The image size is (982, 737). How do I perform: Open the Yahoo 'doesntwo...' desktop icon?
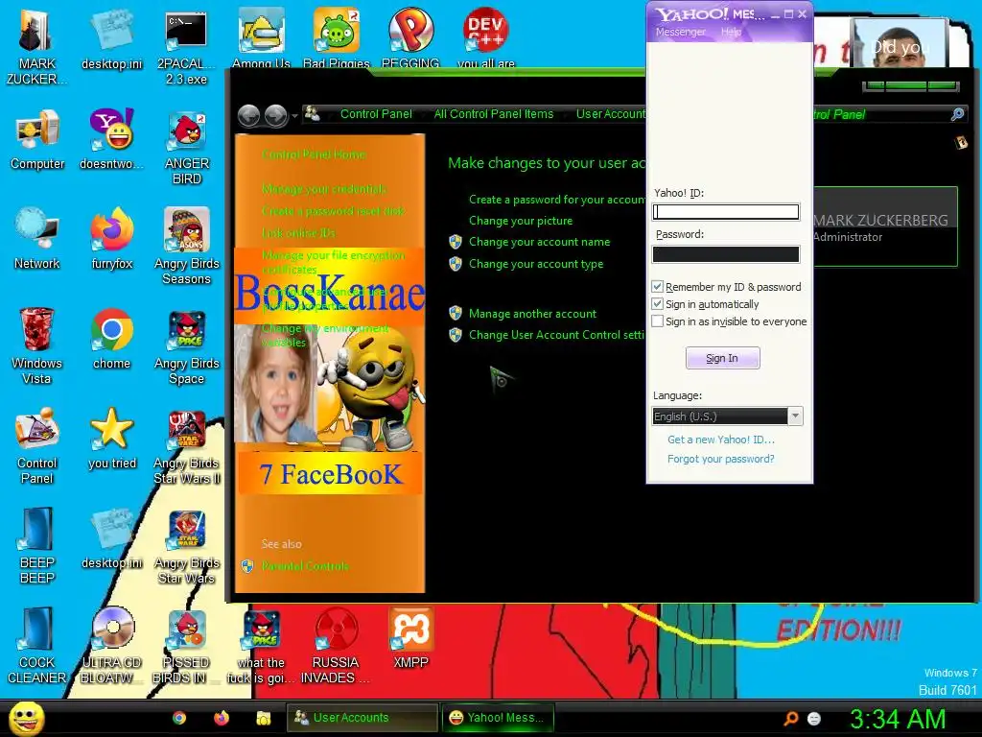111,140
